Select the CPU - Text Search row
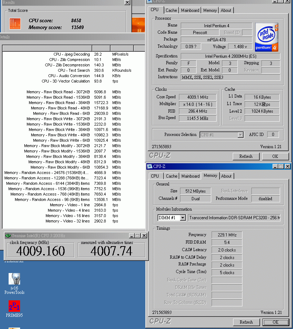 [74, 70]
